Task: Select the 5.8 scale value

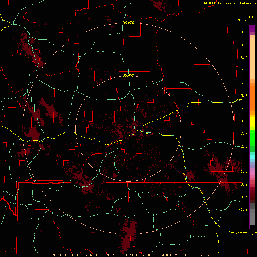Action: [244, 96]
